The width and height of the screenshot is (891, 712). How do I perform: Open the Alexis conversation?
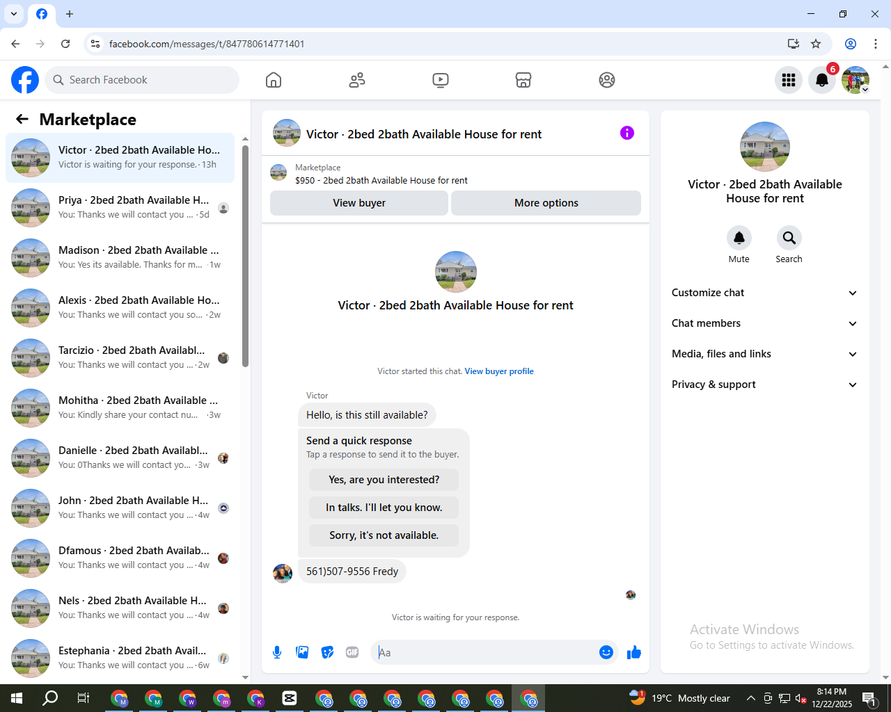(120, 308)
